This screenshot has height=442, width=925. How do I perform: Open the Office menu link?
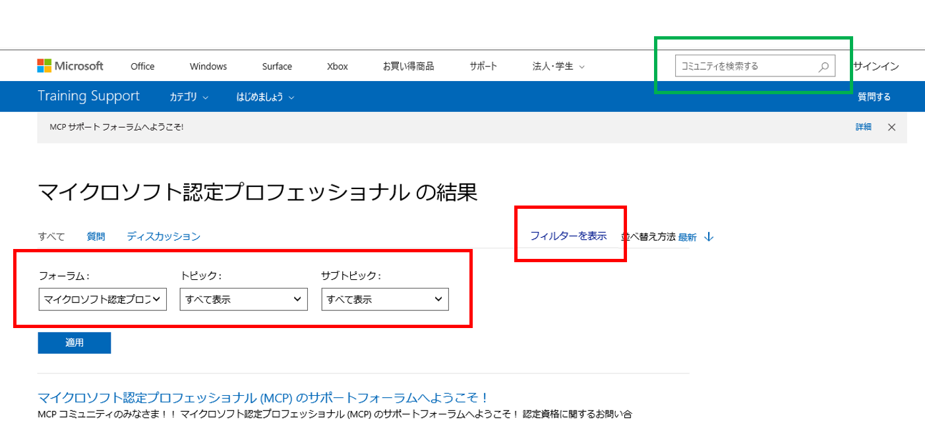coord(142,66)
